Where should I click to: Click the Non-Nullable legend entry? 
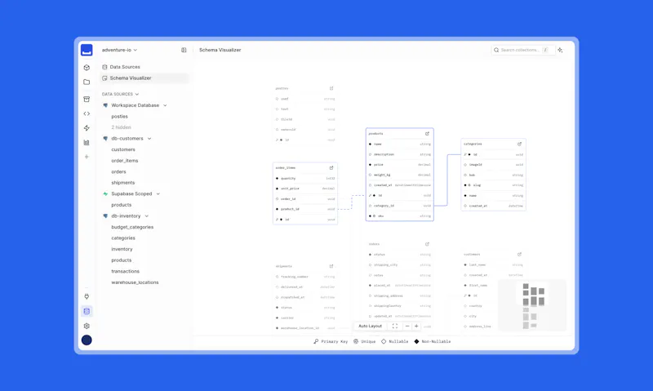coord(433,341)
